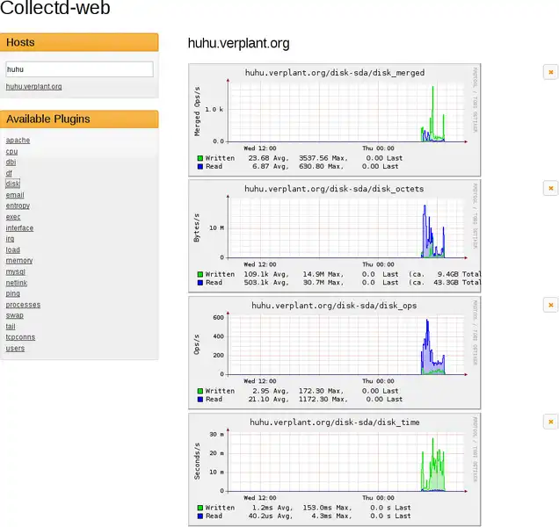Open the df plugin
Image resolution: width=559 pixels, height=527 pixels.
(x=9, y=173)
